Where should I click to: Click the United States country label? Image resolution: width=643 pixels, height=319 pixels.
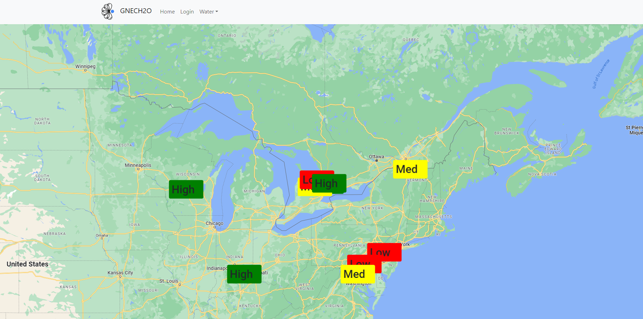click(28, 264)
